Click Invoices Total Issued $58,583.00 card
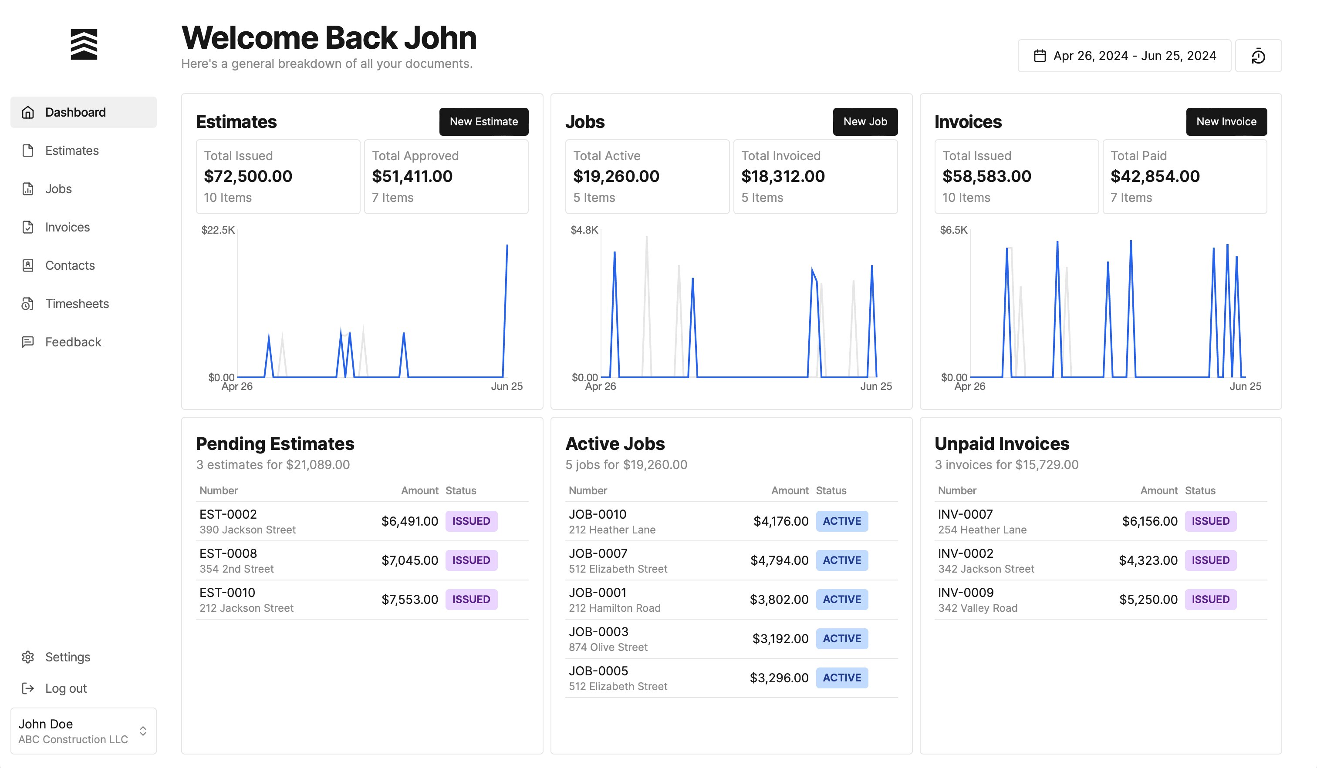Viewport: 1317px width, 768px height. 1017,177
